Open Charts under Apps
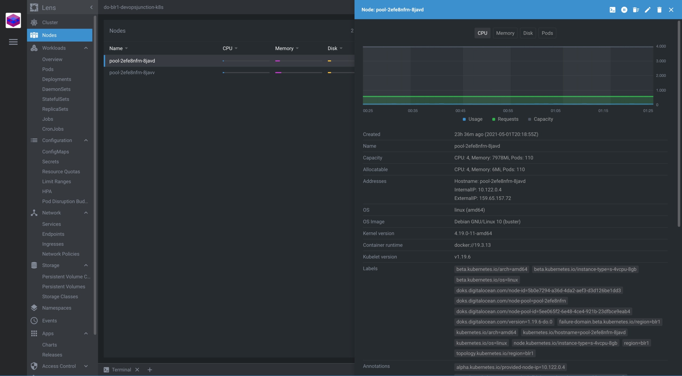 [50, 345]
